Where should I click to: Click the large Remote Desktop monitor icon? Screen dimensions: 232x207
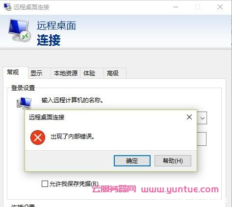point(19,30)
